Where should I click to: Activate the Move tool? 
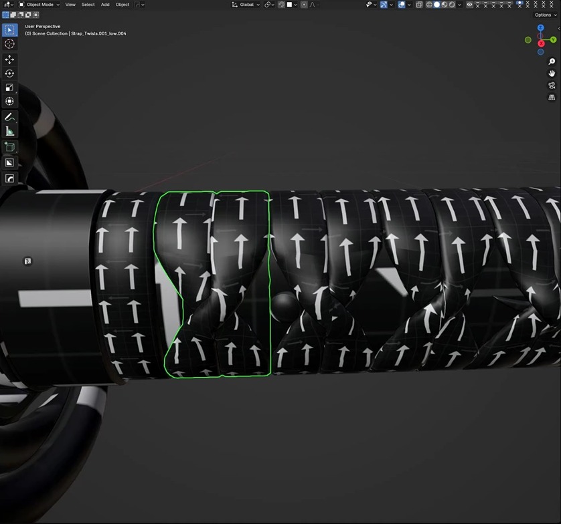click(x=9, y=59)
